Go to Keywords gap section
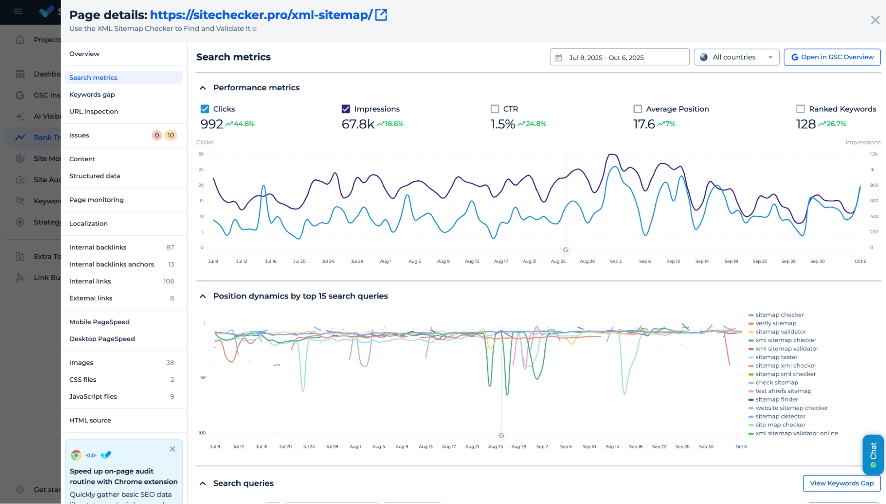Screen dimensions: 886x504 click(92, 94)
